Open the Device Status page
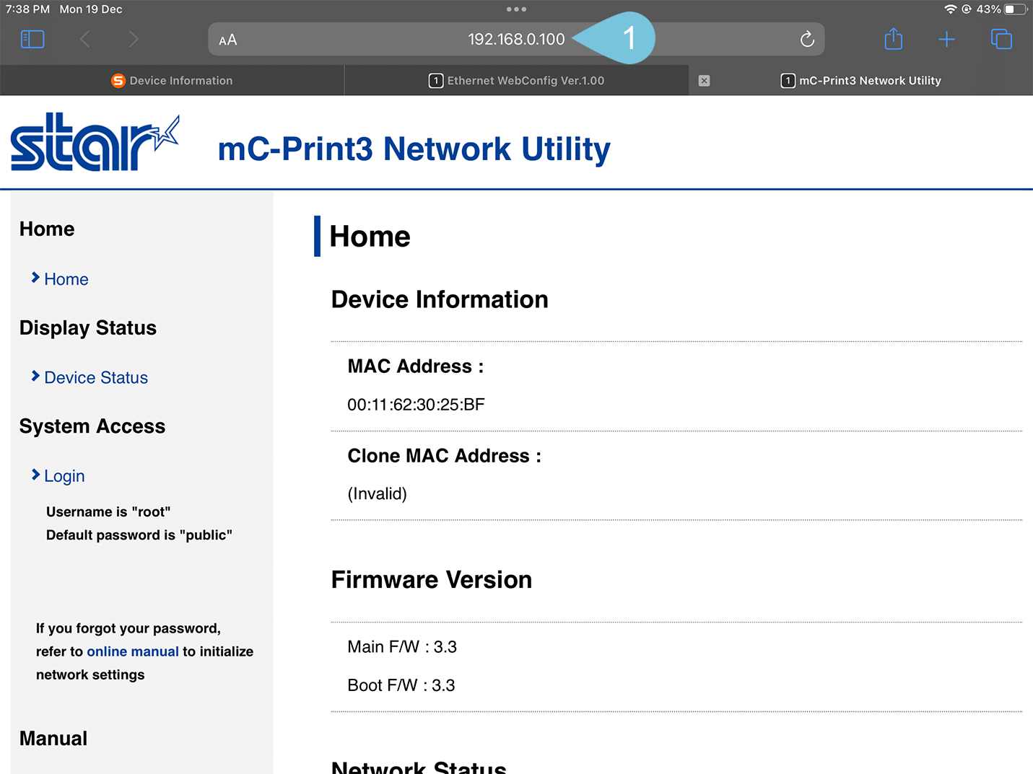The width and height of the screenshot is (1033, 774). click(96, 377)
